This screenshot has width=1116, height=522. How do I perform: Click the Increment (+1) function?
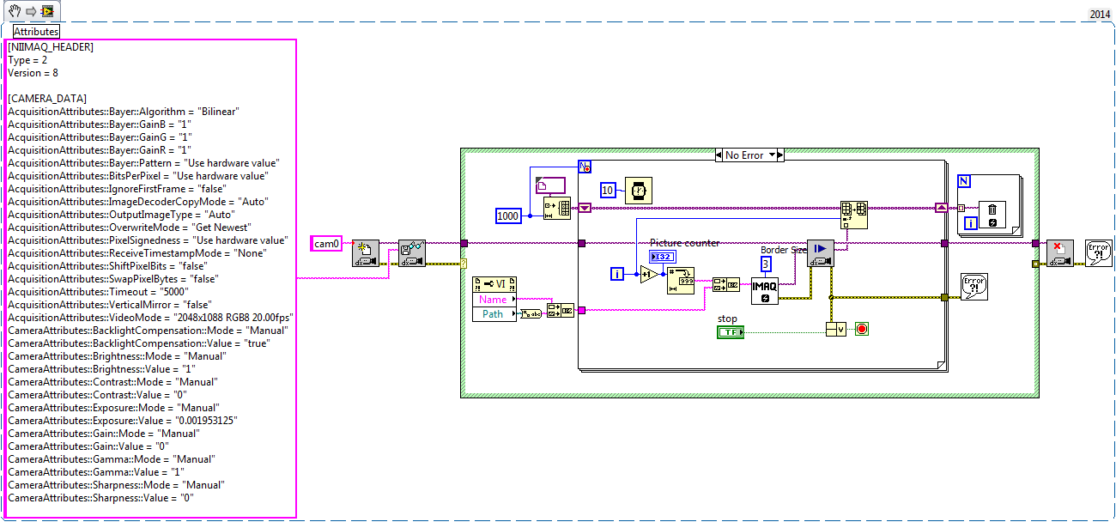click(x=648, y=274)
